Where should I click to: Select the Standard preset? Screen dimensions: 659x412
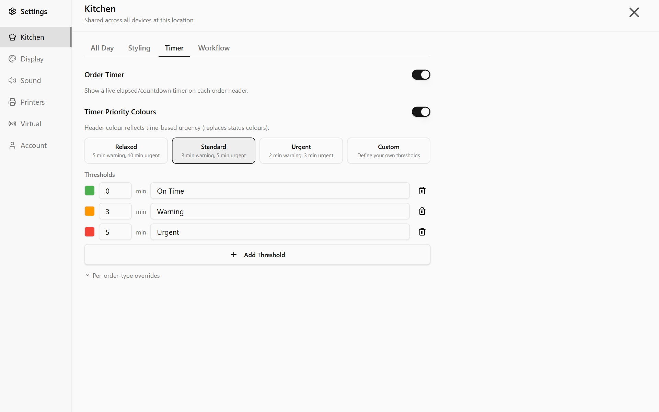[x=213, y=151]
